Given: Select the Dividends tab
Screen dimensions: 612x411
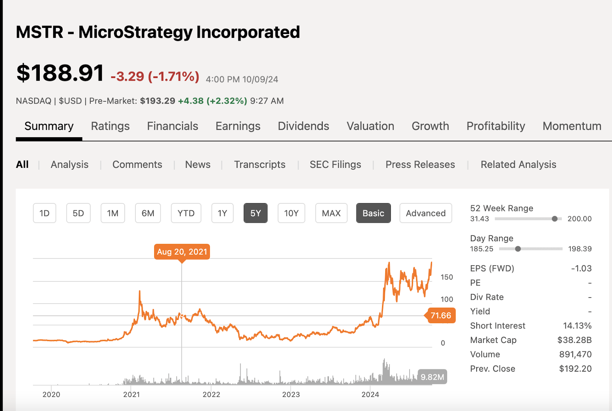Looking at the screenshot, I should click(x=303, y=126).
